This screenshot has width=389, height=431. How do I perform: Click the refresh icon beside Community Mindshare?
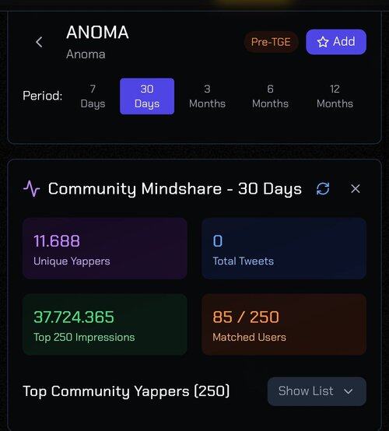pos(323,189)
